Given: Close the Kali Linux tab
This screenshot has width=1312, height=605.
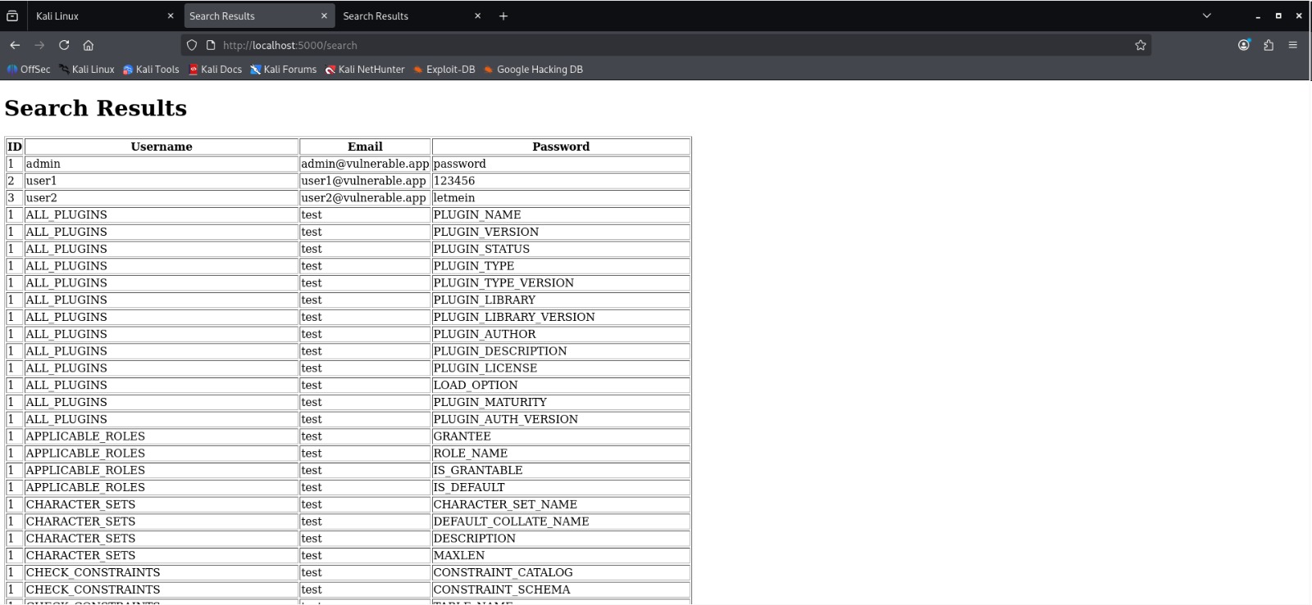Looking at the screenshot, I should pyautogui.click(x=171, y=16).
